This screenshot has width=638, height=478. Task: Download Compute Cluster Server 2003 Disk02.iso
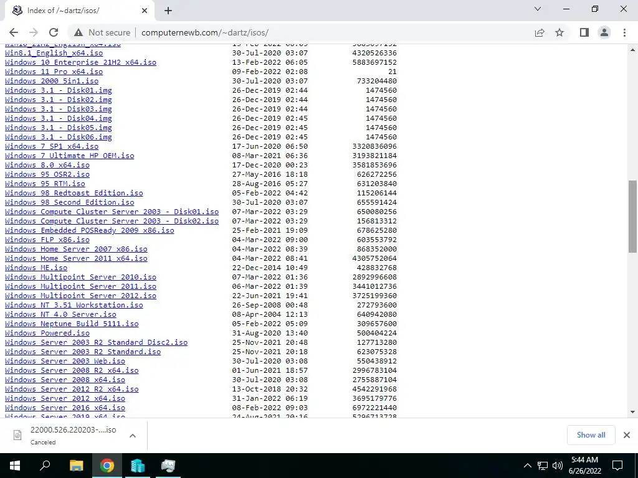112,221
